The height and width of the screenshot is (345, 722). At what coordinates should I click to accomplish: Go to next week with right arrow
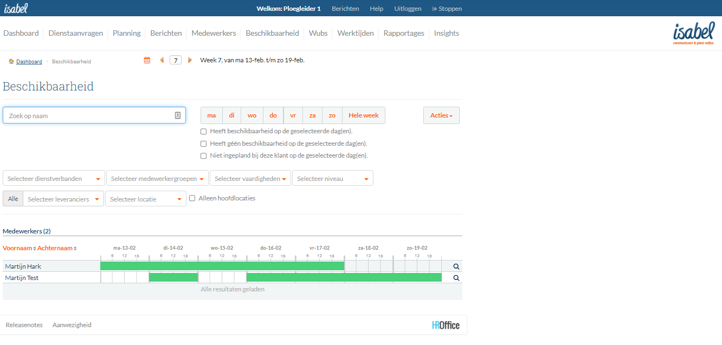[x=190, y=60]
